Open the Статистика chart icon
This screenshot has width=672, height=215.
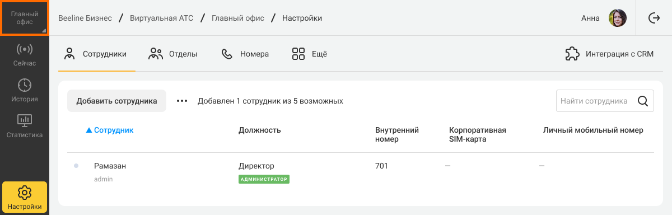tap(25, 120)
